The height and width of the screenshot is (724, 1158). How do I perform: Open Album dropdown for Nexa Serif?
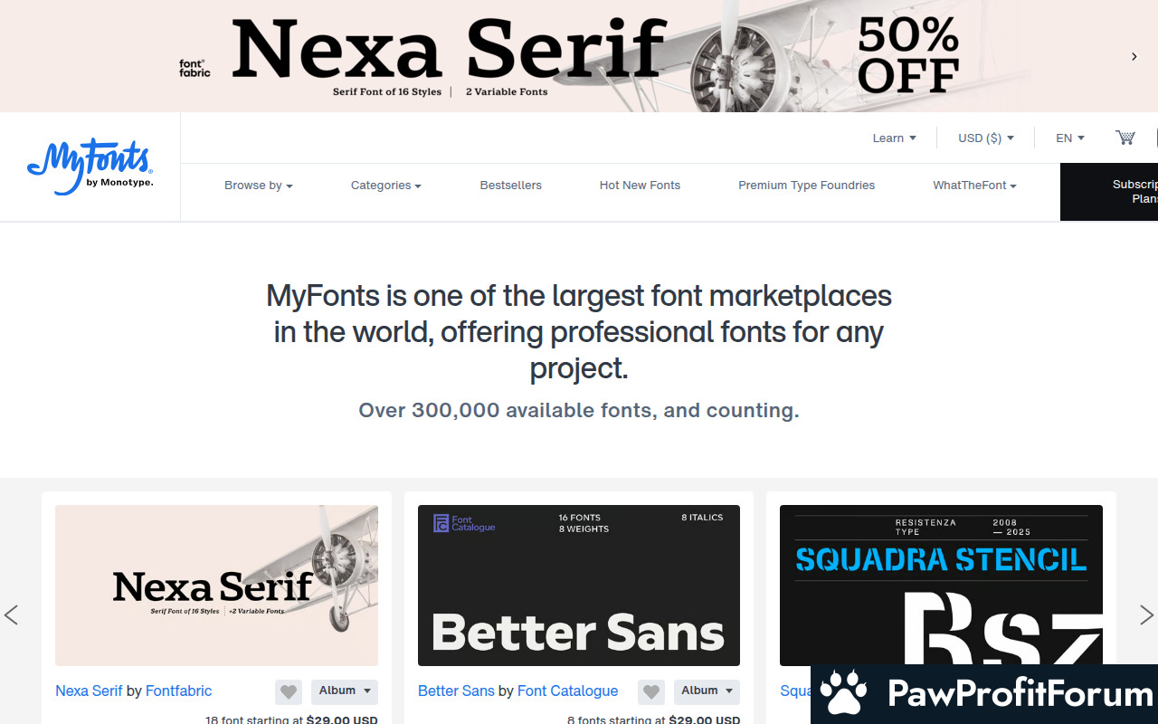coord(345,691)
